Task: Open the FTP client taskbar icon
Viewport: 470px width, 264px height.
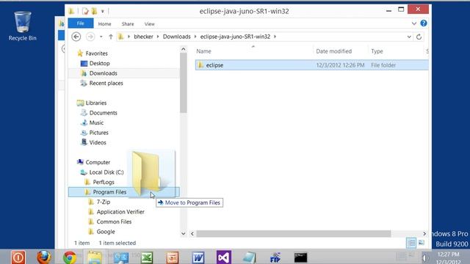Action: point(275,257)
